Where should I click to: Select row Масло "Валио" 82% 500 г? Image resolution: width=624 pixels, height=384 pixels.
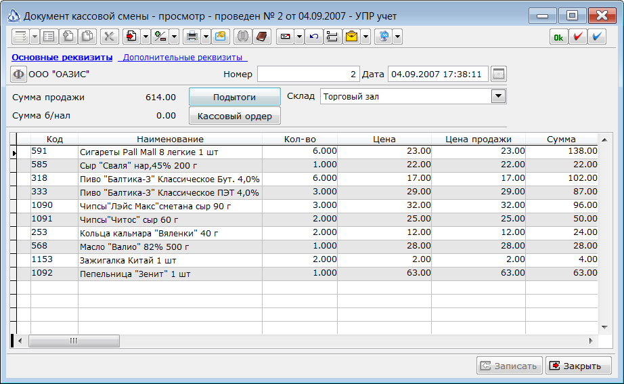[x=307, y=247]
